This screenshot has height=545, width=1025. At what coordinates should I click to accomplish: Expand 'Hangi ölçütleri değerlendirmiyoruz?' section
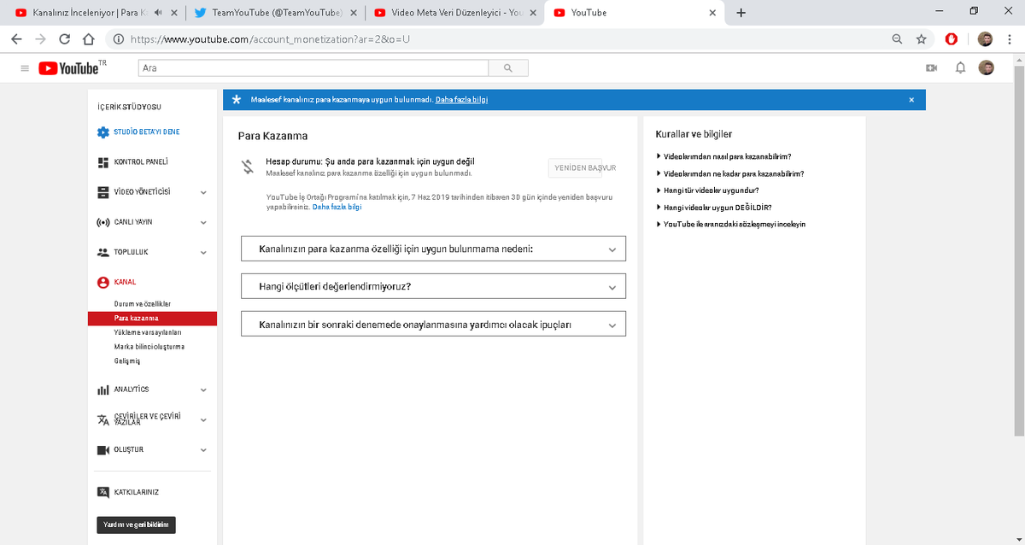pos(434,286)
